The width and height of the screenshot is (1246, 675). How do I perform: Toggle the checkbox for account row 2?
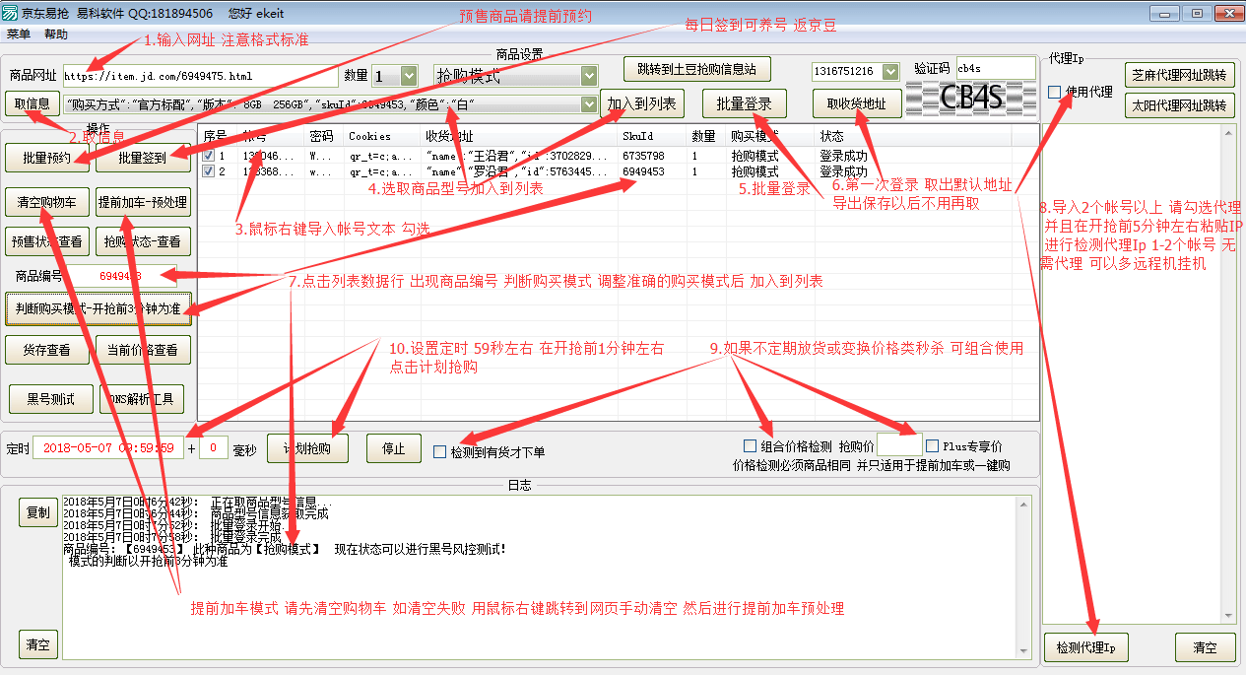click(x=208, y=171)
